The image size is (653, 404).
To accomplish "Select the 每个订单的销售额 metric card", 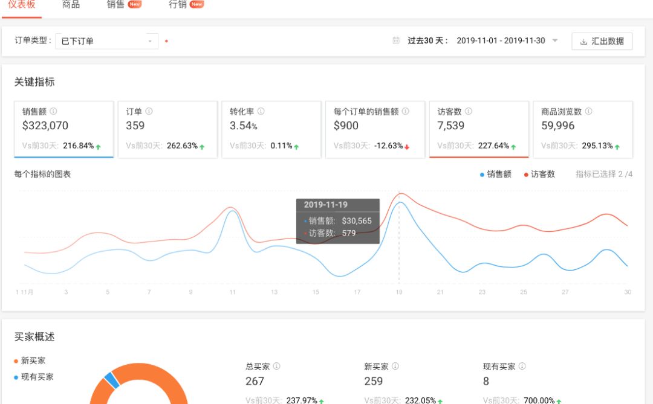I will click(374, 129).
